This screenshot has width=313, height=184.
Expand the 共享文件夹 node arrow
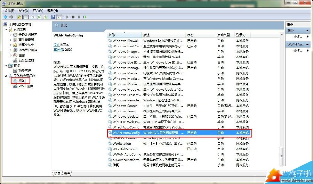(11, 45)
